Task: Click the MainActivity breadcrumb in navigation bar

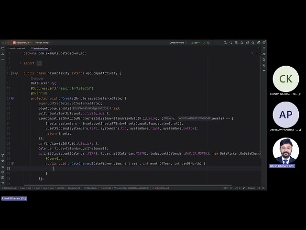Action: point(90,188)
